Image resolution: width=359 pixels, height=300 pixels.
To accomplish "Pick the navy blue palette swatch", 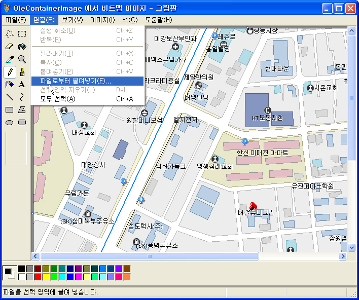I will tap(70, 269).
